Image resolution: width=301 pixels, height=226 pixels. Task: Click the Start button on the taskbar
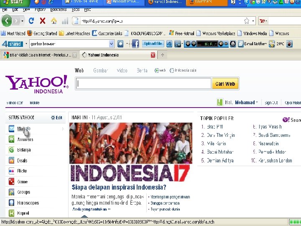(x=14, y=3)
